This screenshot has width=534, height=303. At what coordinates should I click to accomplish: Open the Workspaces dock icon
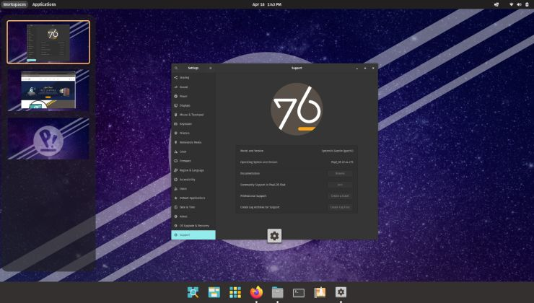[214, 292]
